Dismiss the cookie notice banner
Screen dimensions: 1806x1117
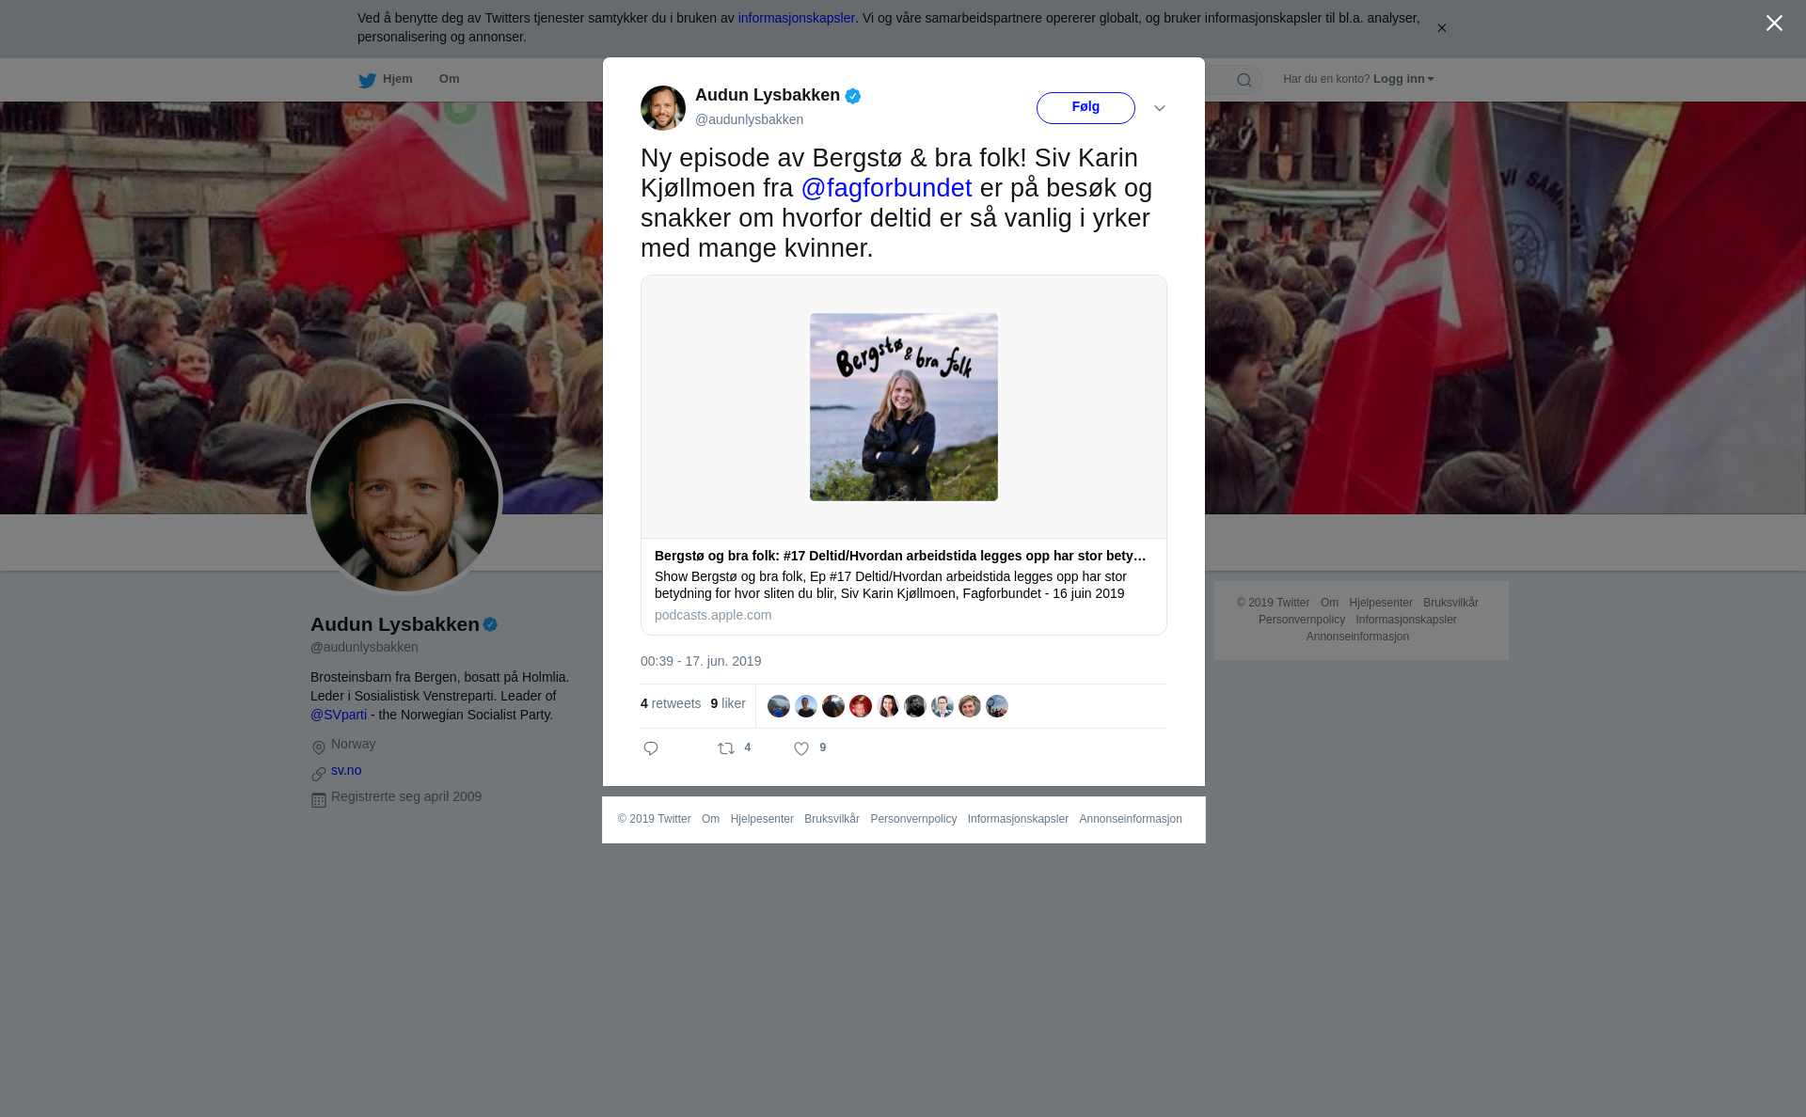coord(1441,28)
